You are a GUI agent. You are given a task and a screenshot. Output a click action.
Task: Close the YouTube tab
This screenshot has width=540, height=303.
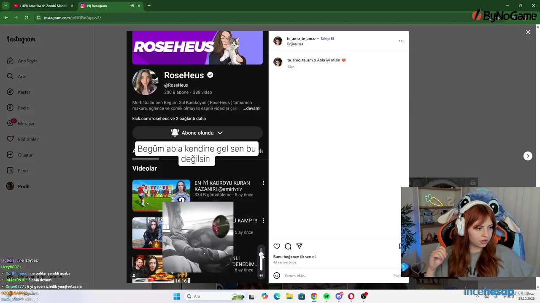[x=72, y=6]
